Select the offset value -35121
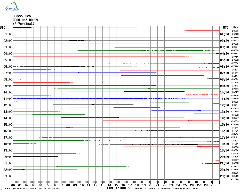 click(x=235, y=138)
